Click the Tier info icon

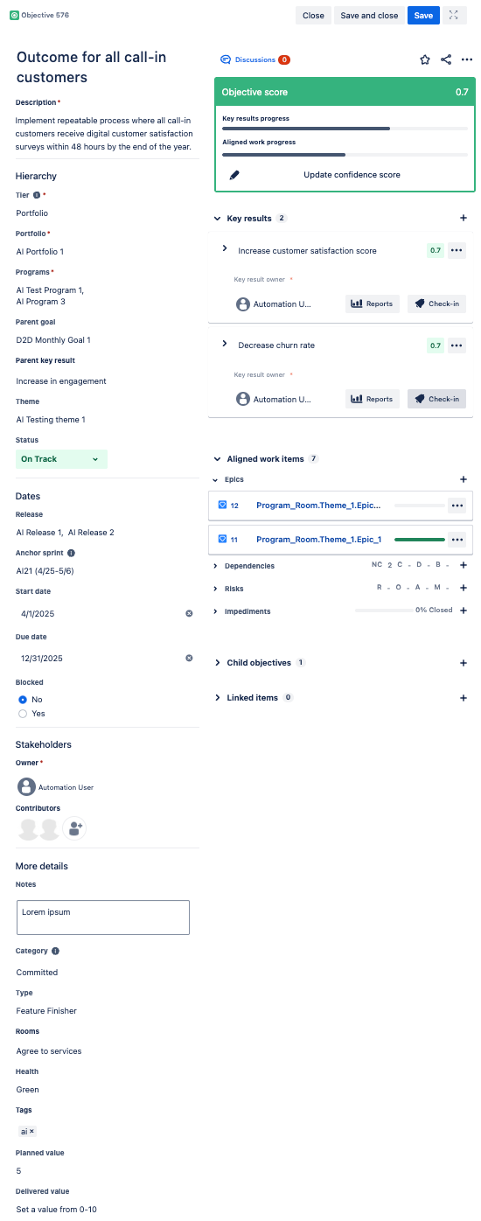[x=37, y=195]
